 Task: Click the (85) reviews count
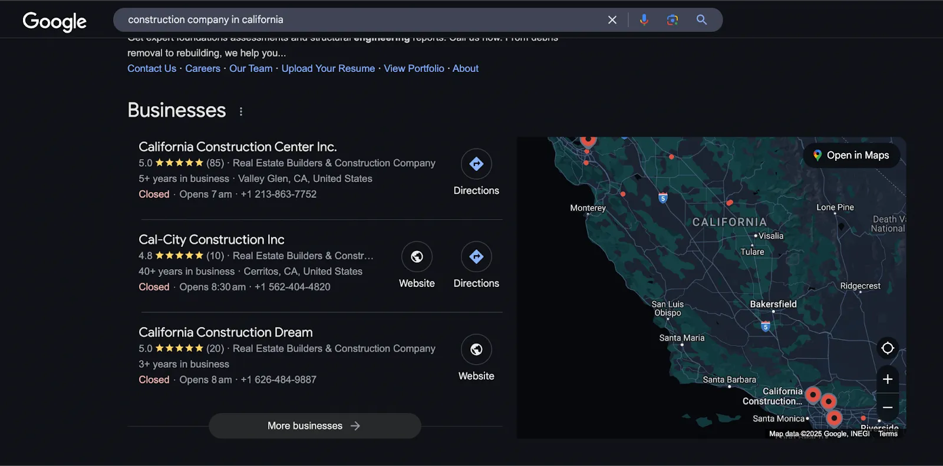(x=215, y=163)
